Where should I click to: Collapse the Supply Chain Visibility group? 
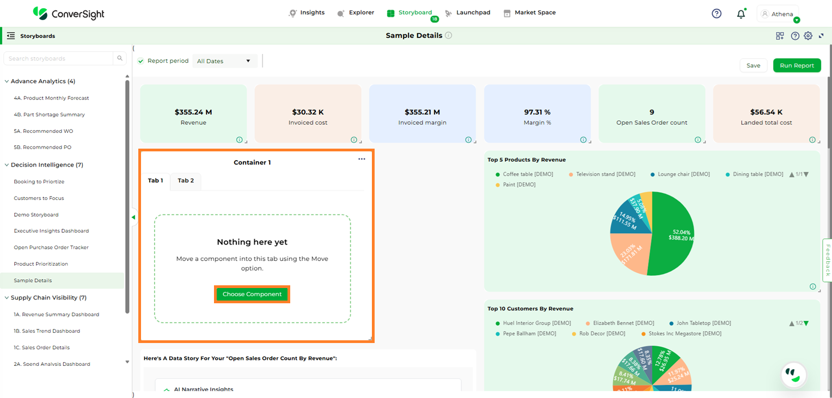coord(7,298)
